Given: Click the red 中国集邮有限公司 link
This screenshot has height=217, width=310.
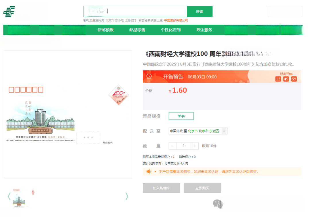Looking at the screenshot, I should click(x=176, y=20).
